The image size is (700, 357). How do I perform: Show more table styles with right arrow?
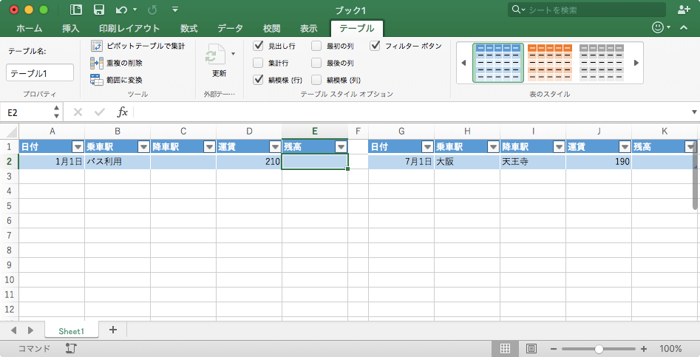click(636, 63)
